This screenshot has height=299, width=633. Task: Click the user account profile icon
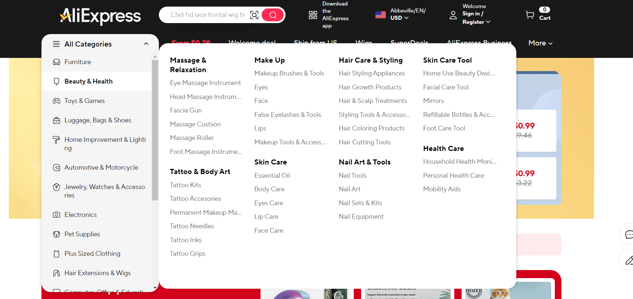pyautogui.click(x=453, y=15)
